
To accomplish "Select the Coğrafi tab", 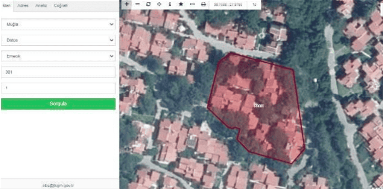I will [60, 6].
